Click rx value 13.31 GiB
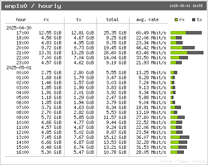This screenshot has height=165, width=208. (x=50, y=53)
